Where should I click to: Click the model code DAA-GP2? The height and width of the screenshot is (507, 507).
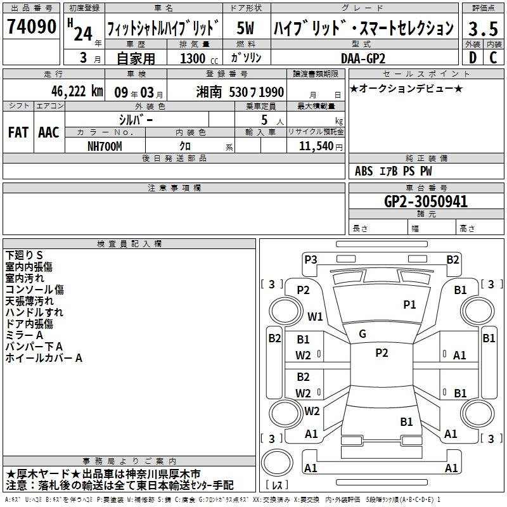(363, 58)
